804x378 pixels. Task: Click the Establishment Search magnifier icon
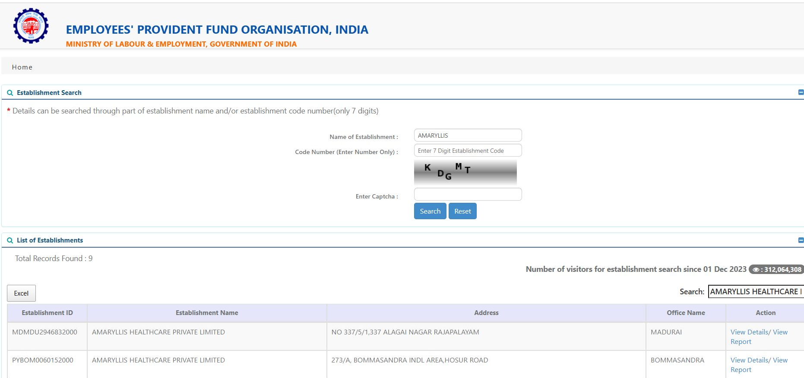(10, 93)
